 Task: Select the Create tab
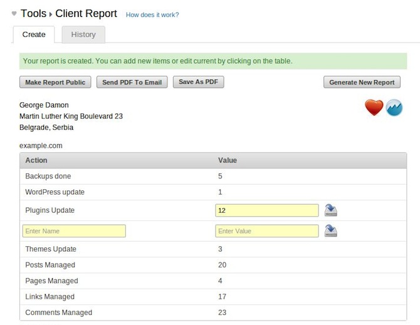pos(34,34)
